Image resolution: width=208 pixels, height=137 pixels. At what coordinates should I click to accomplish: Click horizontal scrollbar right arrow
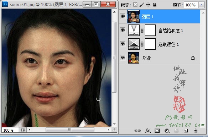click(109, 130)
